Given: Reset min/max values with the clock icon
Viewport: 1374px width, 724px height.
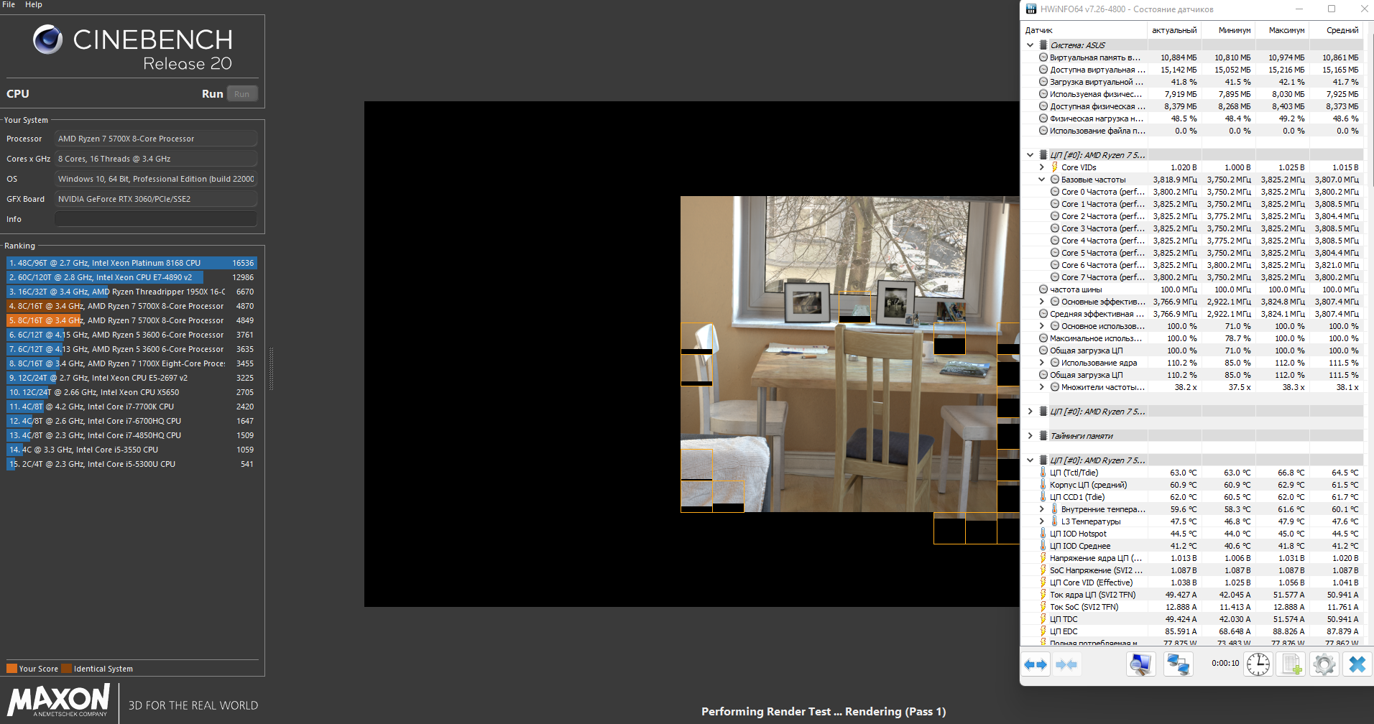Looking at the screenshot, I should (1258, 664).
